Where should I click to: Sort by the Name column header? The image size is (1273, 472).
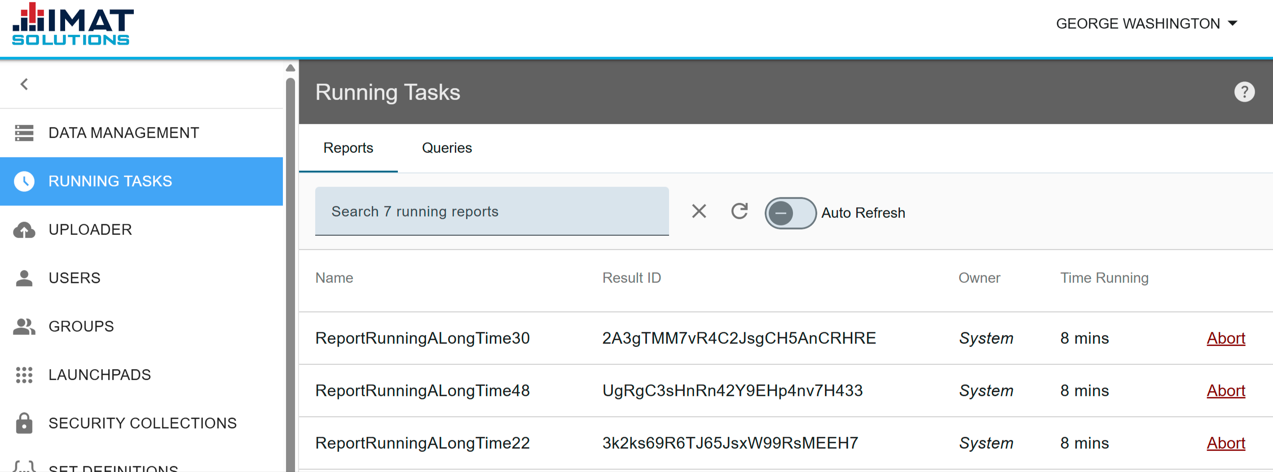coord(334,278)
